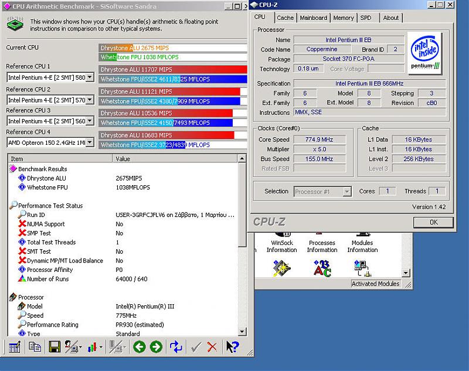The image size is (469, 371).
Task: Click the Value column header
Action: coord(175,159)
